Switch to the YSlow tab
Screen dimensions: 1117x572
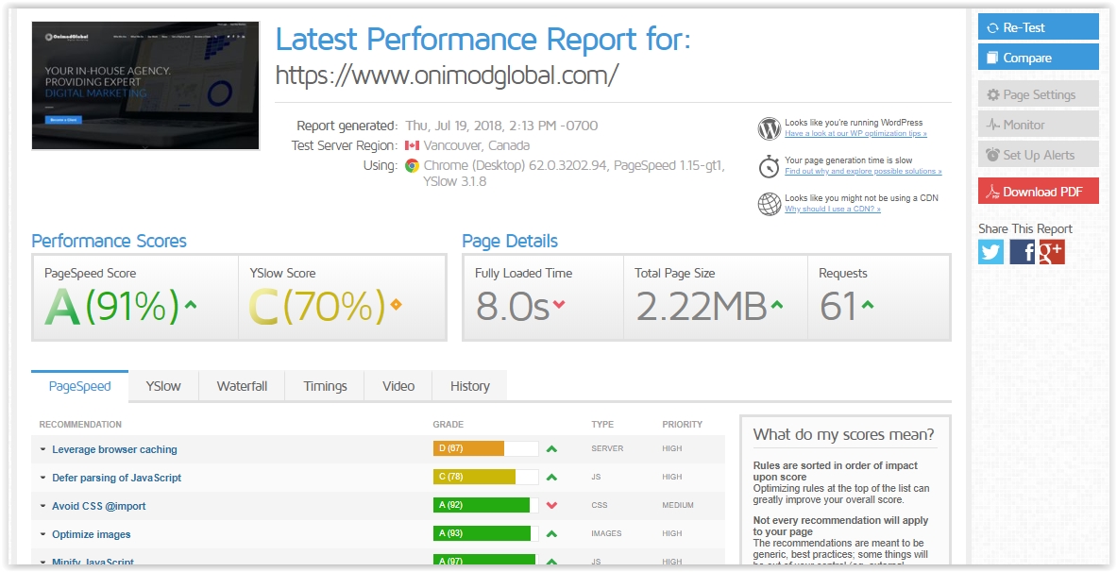tap(163, 386)
